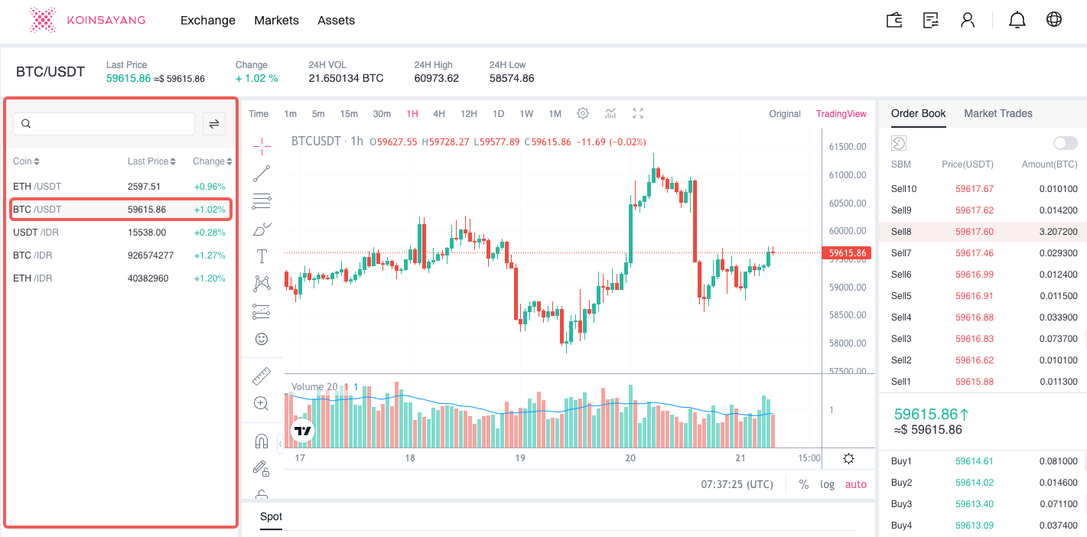
Task: Select the ETH/USDT pair
Action: (37, 187)
